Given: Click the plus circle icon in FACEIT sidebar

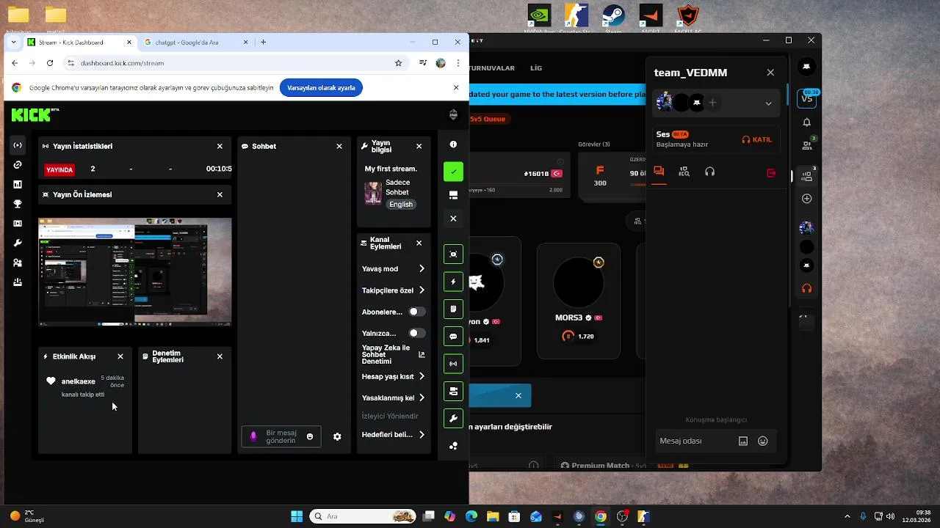Looking at the screenshot, I should click(806, 199).
